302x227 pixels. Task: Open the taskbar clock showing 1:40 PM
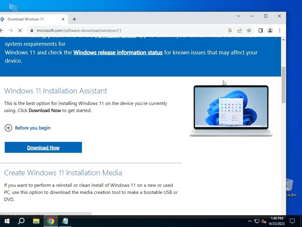pos(277,221)
